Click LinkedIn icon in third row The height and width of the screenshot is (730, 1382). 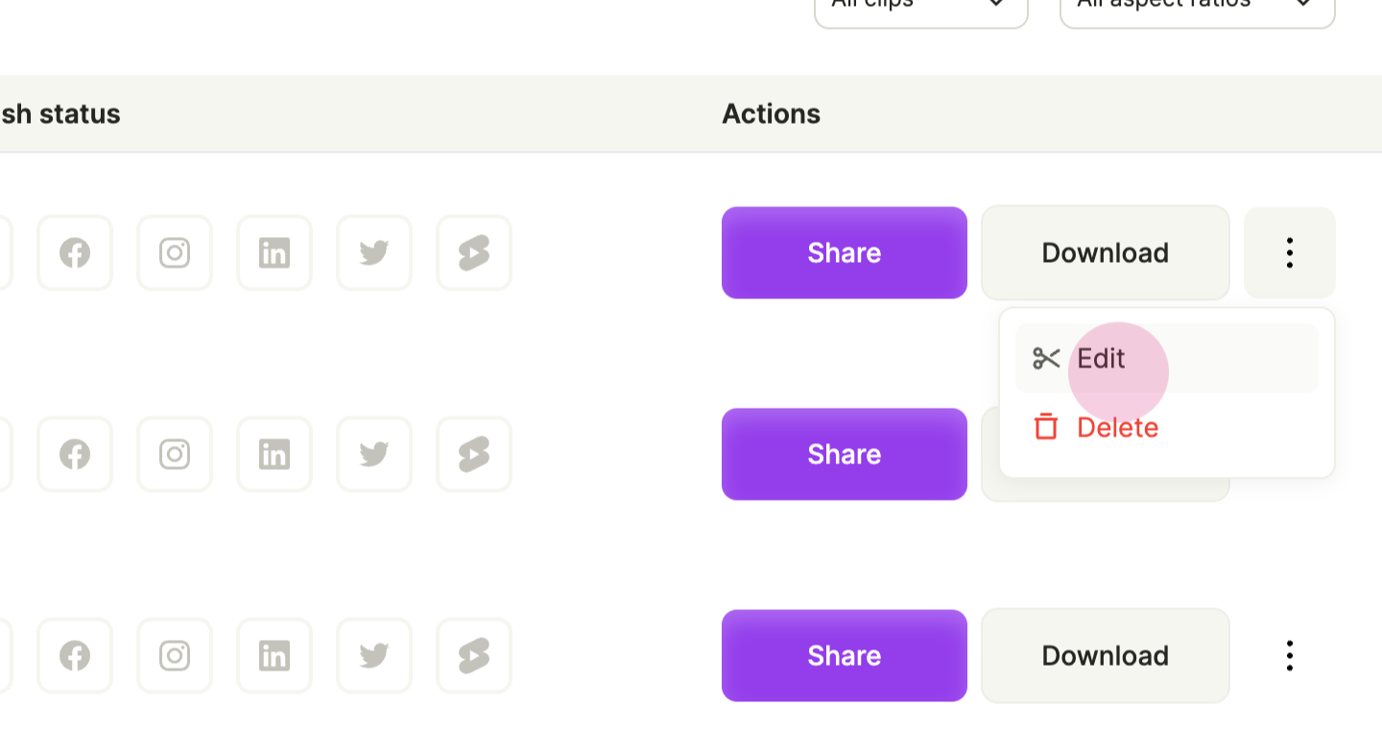pyautogui.click(x=274, y=656)
